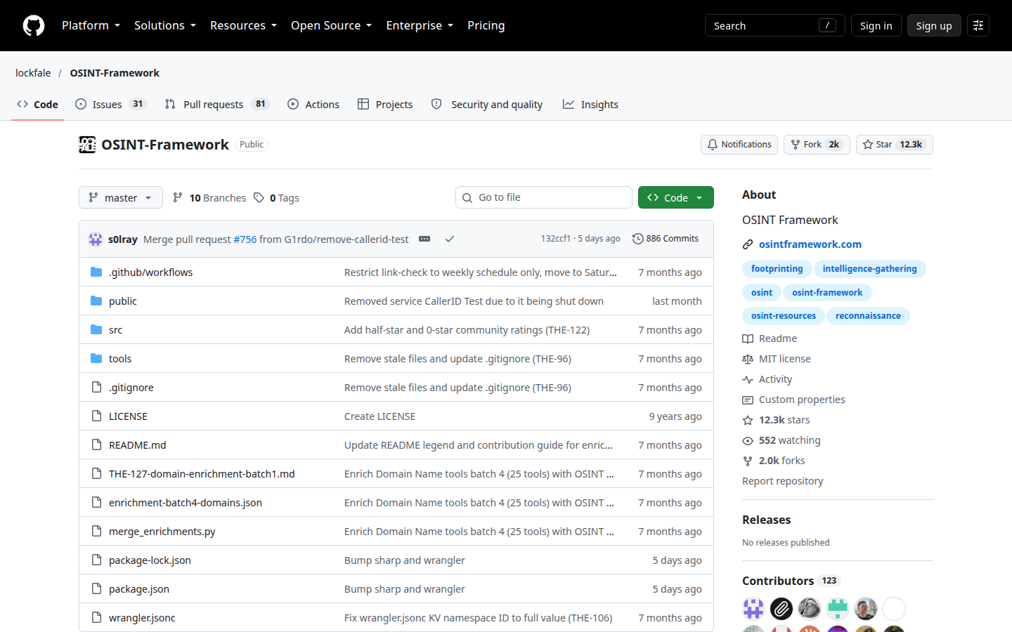
Task: Switch to the Actions tab
Action: coord(313,104)
